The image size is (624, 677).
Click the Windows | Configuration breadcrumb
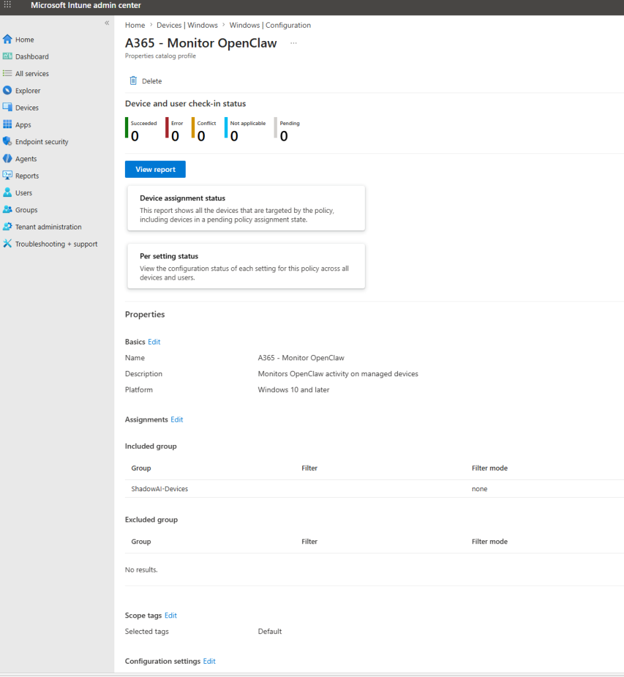click(x=270, y=25)
